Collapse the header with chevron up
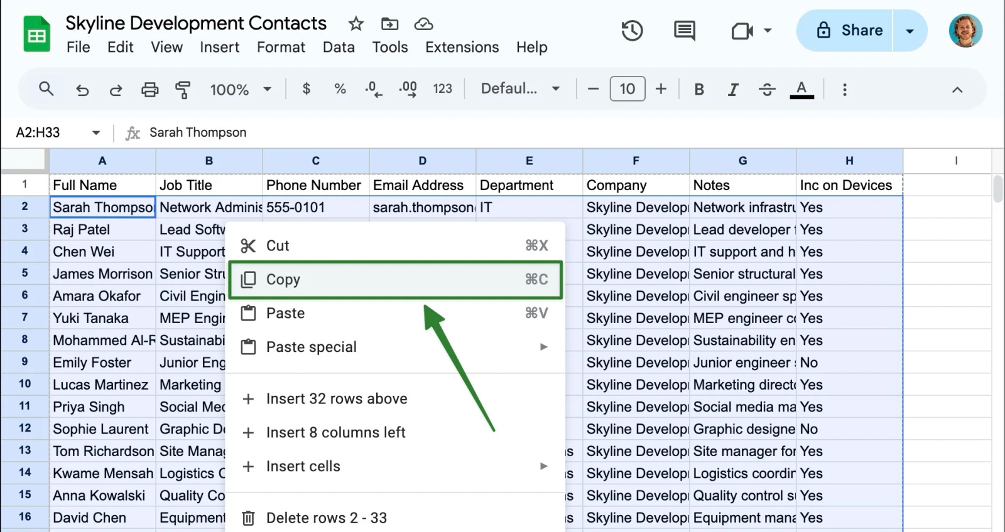Viewport: 1005px width, 532px height. 957,90
